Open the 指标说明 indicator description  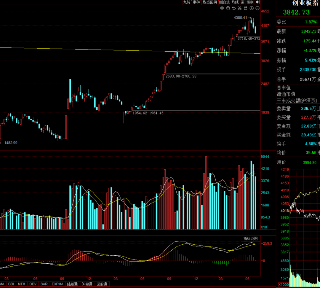click(250, 238)
